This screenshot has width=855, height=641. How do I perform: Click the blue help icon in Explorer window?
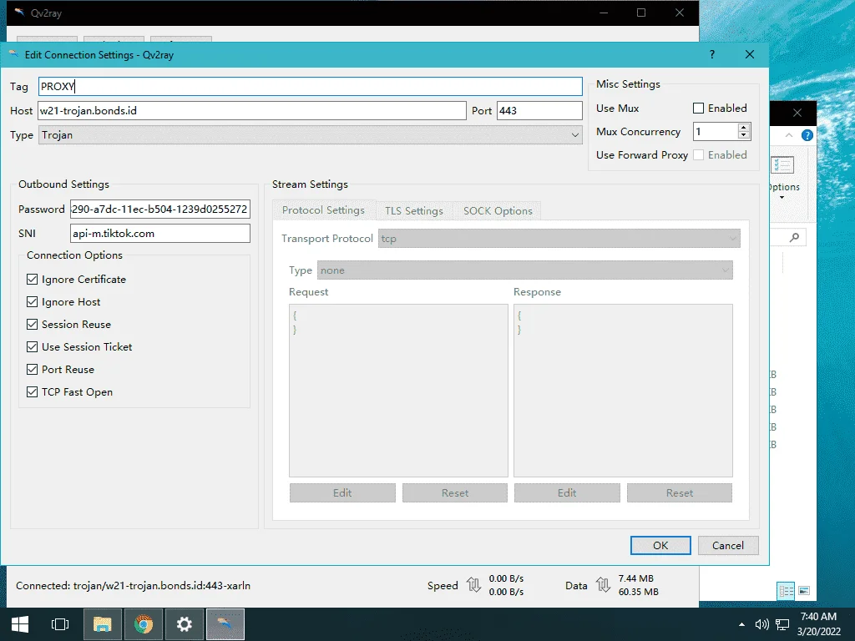click(x=807, y=135)
